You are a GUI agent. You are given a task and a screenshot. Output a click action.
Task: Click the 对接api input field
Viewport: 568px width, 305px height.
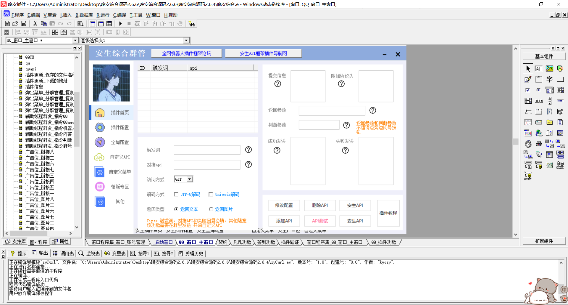point(207,165)
